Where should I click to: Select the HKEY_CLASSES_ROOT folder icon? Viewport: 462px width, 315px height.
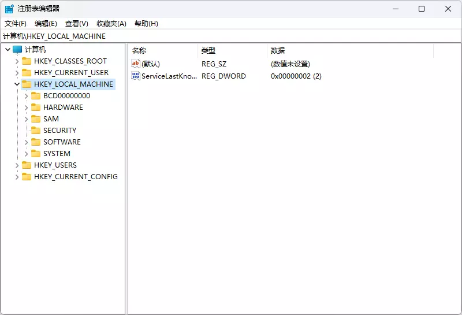tap(27, 61)
